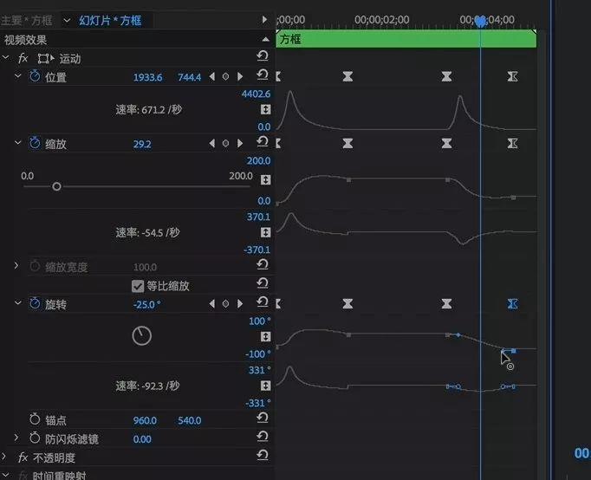The width and height of the screenshot is (591, 480).
Task: Collapse the 位置 property graph
Action: point(17,76)
